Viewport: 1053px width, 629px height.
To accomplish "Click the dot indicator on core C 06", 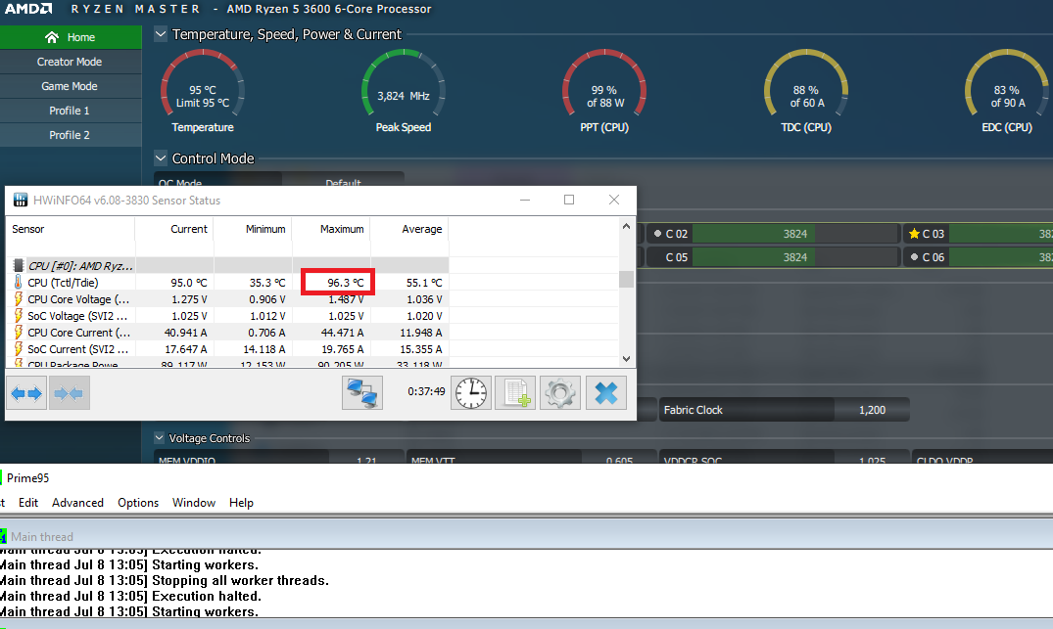I will point(914,257).
